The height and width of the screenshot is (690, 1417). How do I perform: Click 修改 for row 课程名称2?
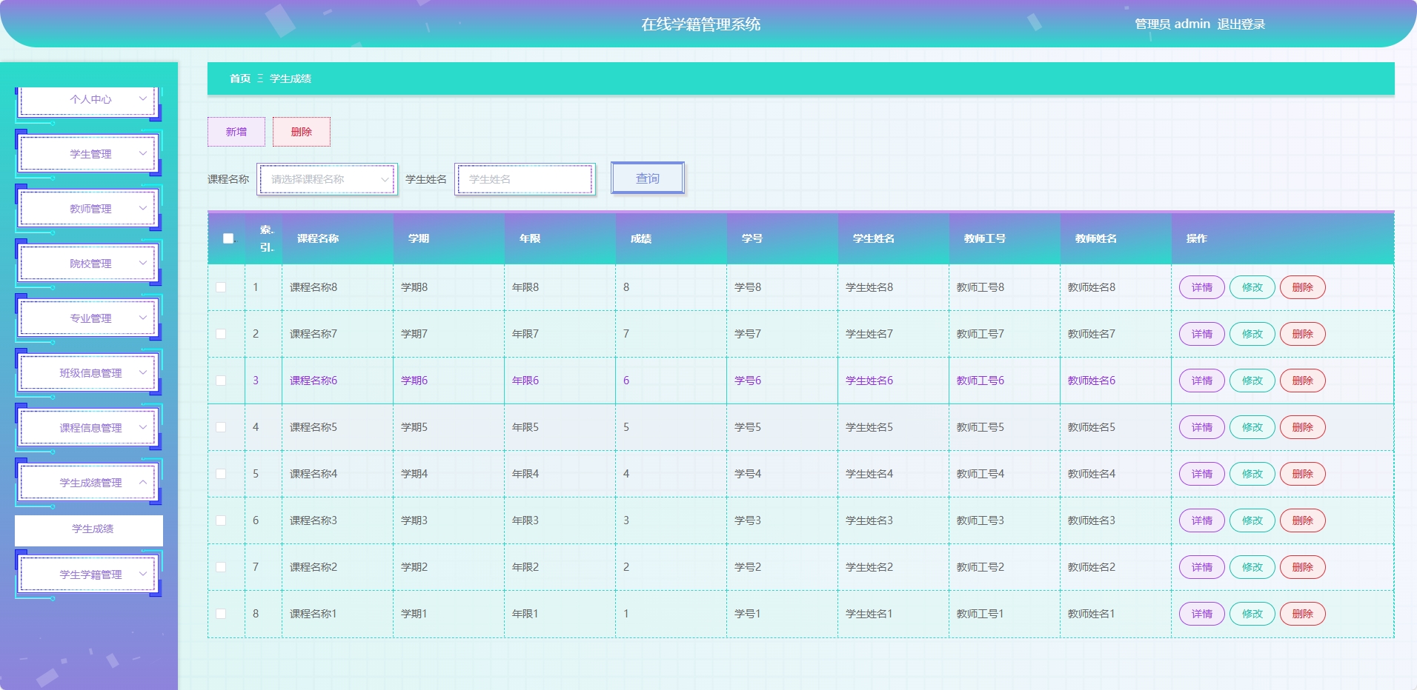point(1252,567)
